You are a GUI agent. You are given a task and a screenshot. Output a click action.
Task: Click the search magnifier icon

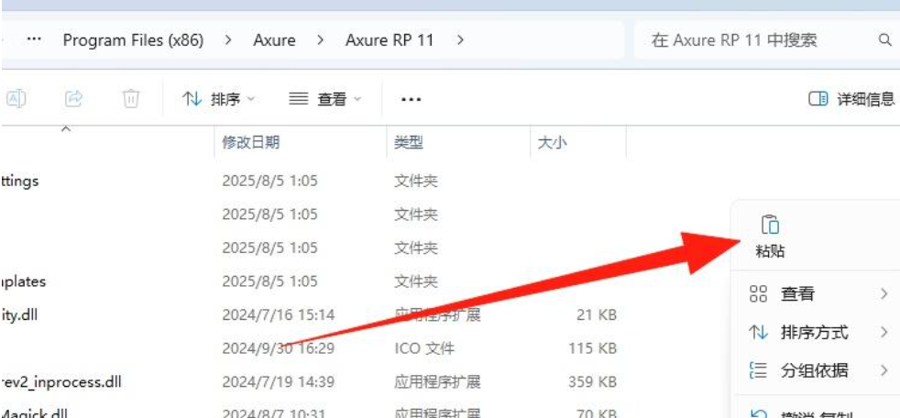click(x=884, y=40)
